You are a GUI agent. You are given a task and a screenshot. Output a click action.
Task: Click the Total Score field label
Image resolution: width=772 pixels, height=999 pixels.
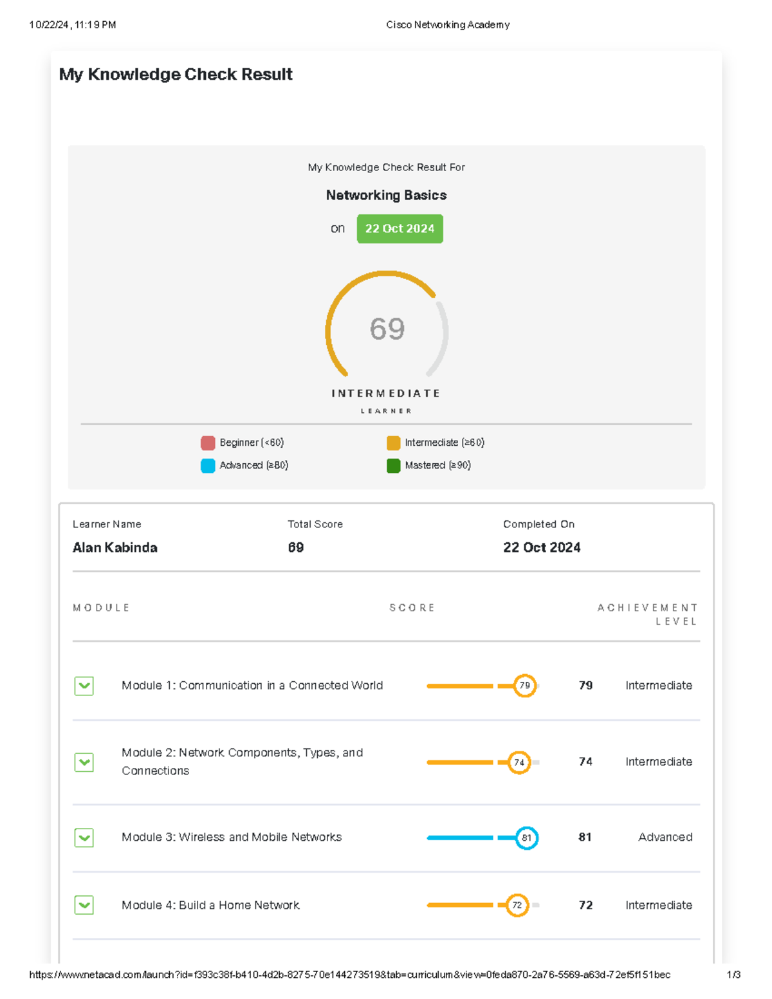coord(315,524)
